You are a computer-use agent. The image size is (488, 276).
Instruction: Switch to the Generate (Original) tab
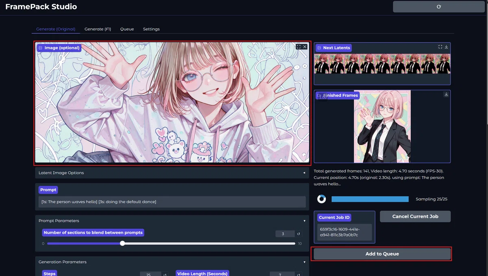56,29
